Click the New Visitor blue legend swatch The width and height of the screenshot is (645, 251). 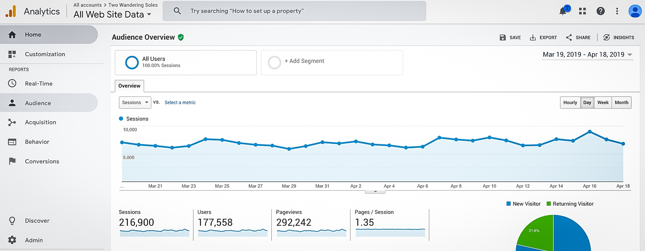point(509,204)
